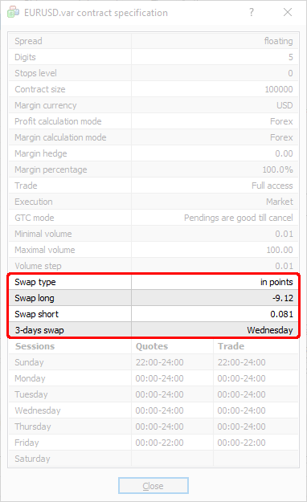Click the Margin currency USD value
The image size is (307, 502).
point(284,105)
